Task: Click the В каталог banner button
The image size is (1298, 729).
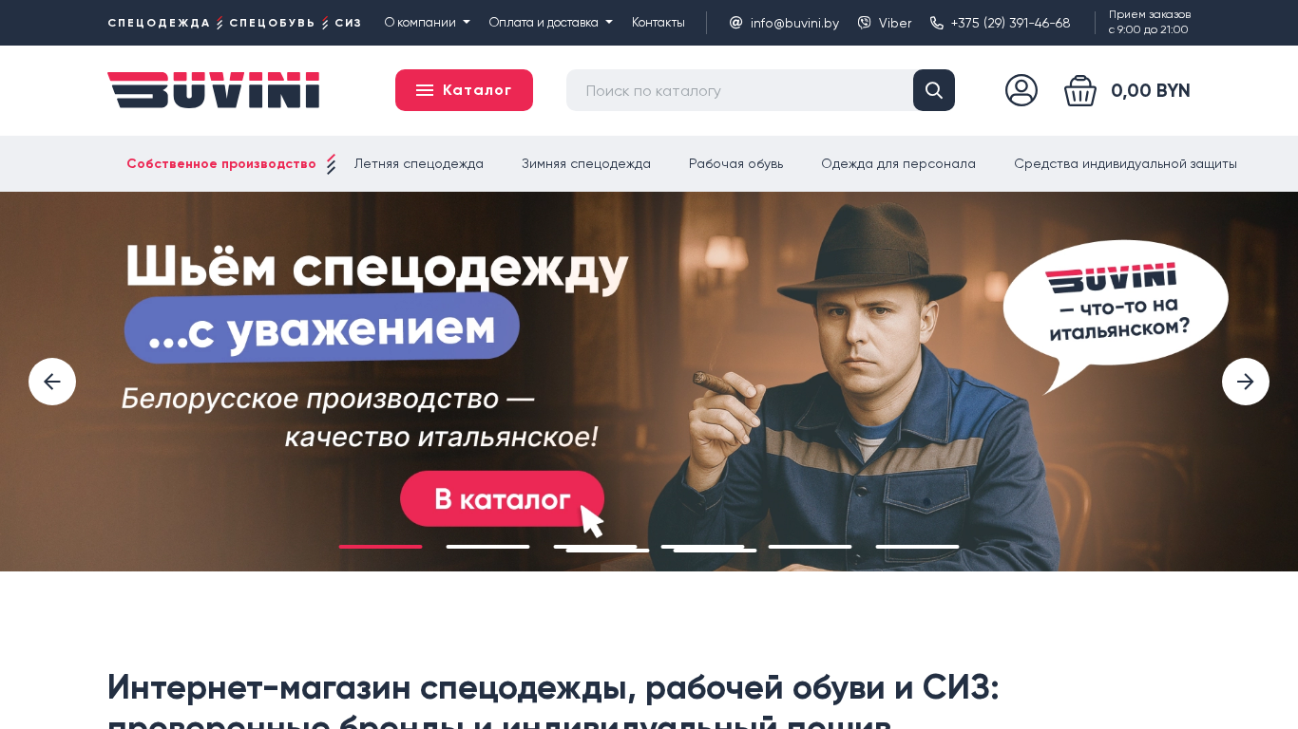Action: coord(502,498)
